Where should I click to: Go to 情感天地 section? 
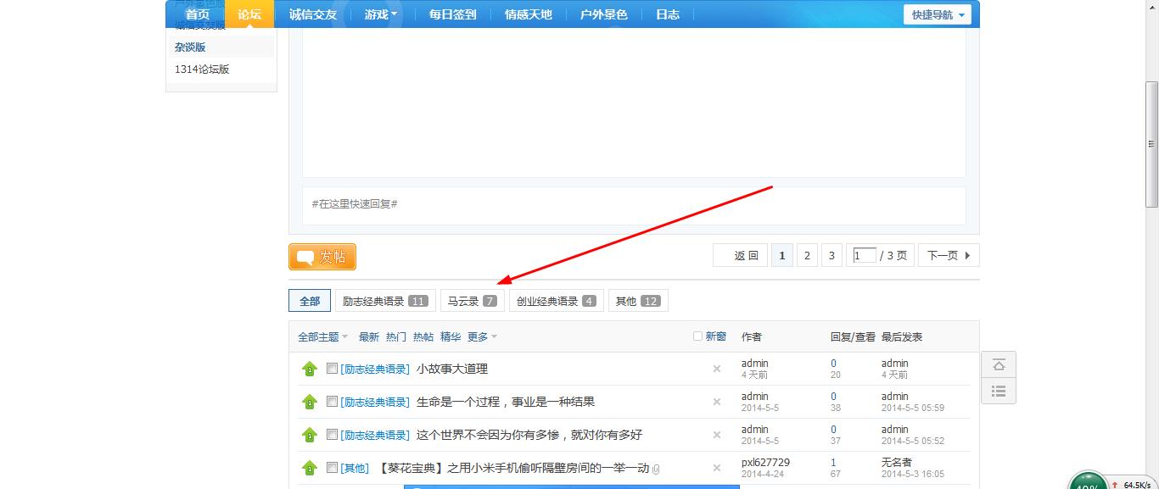pyautogui.click(x=528, y=14)
